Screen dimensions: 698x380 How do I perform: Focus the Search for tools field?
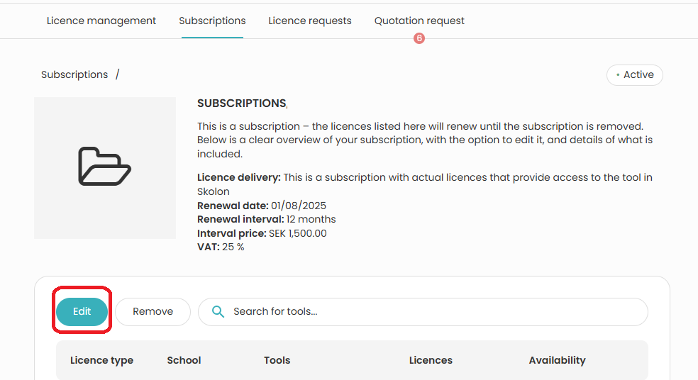[423, 311]
